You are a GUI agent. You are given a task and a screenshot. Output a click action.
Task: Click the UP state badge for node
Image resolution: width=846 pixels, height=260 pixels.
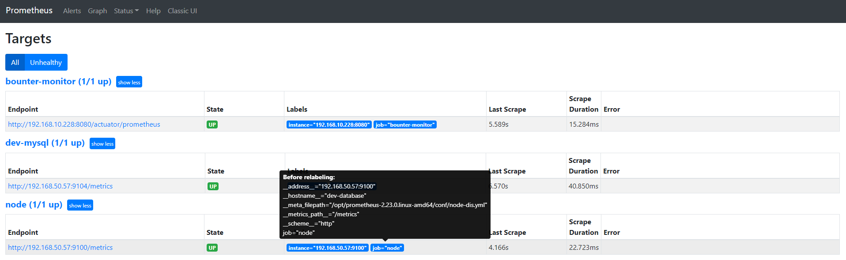click(x=212, y=248)
